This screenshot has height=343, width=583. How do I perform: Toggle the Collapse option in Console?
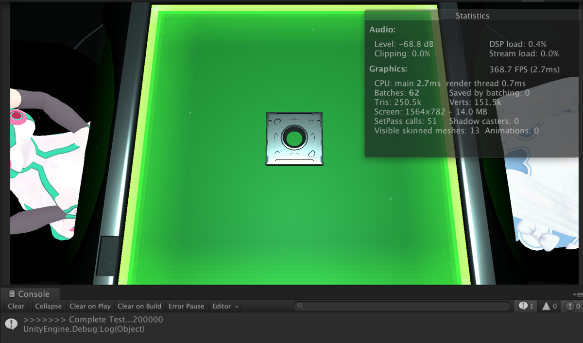(x=48, y=306)
